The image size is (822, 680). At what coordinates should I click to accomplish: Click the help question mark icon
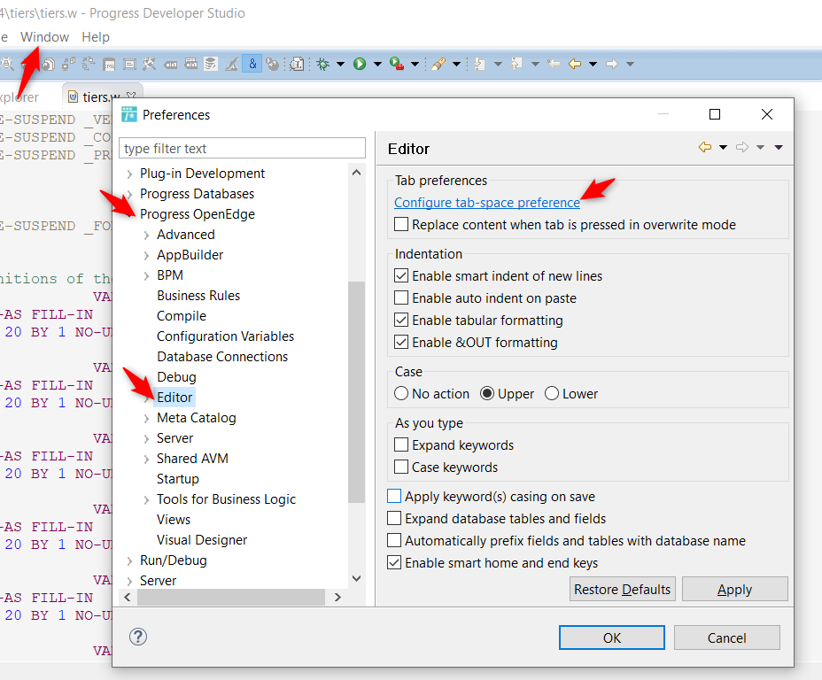(x=138, y=637)
